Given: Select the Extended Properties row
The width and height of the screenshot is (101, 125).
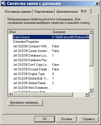Looking at the screenshot, I should click(51, 42).
